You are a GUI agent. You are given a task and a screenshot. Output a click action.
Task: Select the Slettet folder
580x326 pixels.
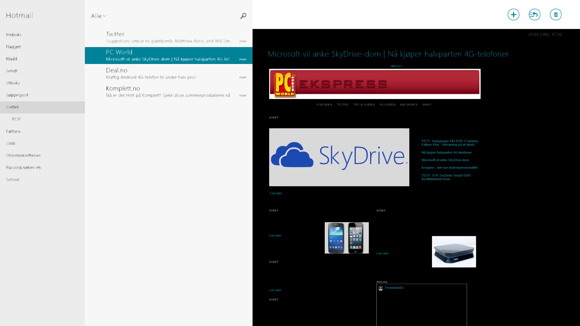[42, 107]
